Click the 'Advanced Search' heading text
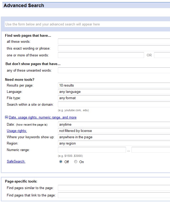The image size is (170, 203). [24, 6]
